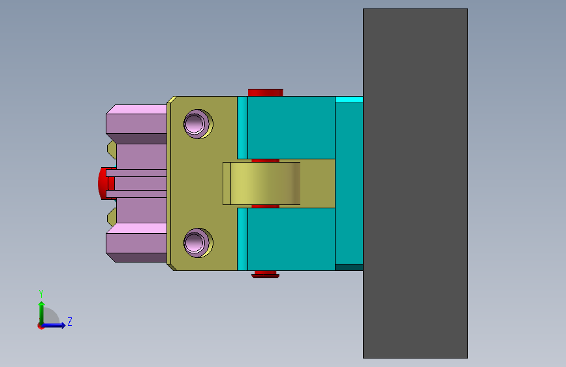Select the rounded olive tab in the center slot
Screen dimensions: 566x367
pos(261,183)
